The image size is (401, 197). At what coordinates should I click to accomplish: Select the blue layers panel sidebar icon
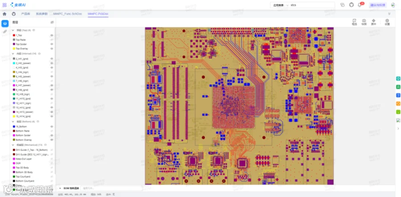click(5, 24)
